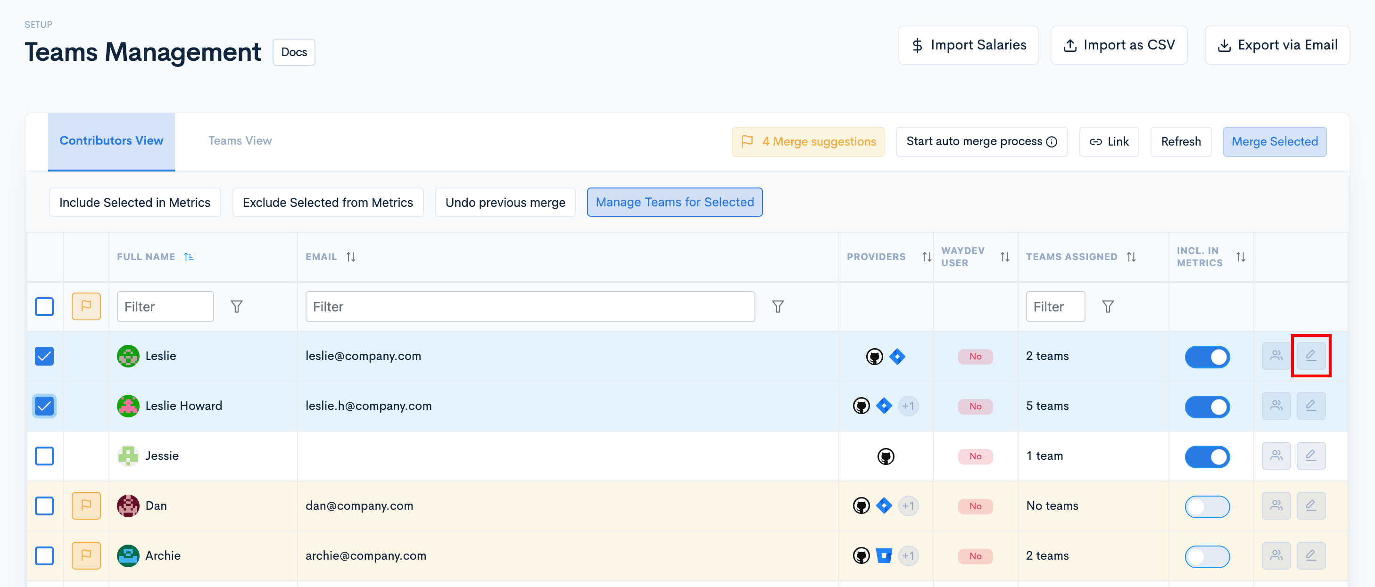Click the Jira provider icon in Leslie's row
This screenshot has width=1375, height=587.
(897, 356)
